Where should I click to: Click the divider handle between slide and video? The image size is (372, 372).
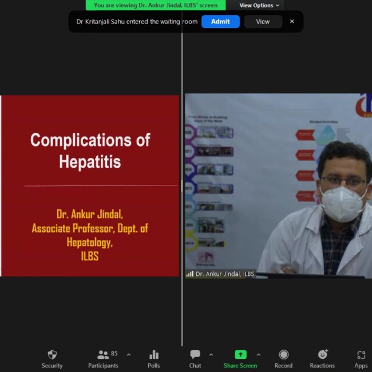coord(182,186)
